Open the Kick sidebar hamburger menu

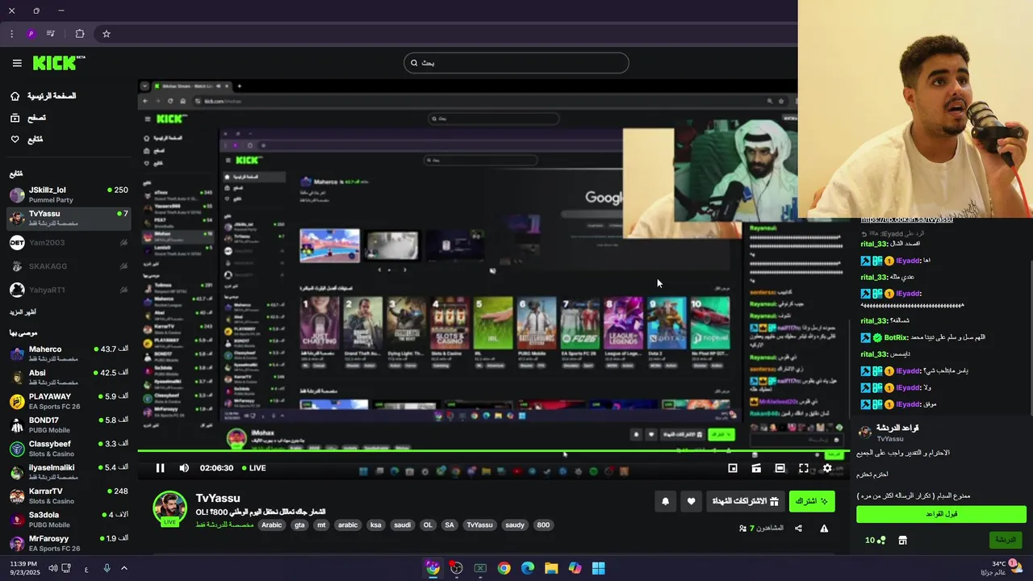17,63
